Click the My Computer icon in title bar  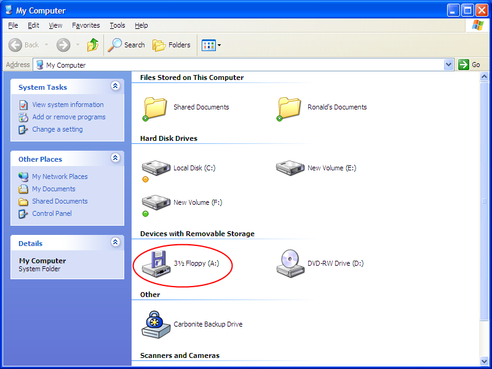9,10
